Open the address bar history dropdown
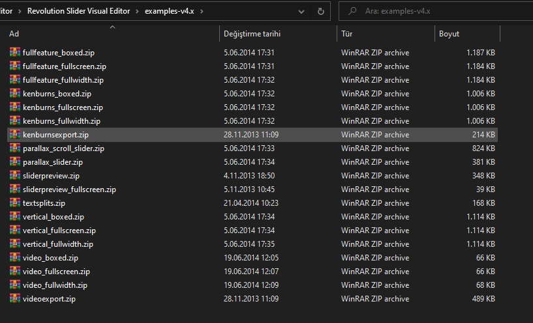533x323 pixels. [301, 12]
